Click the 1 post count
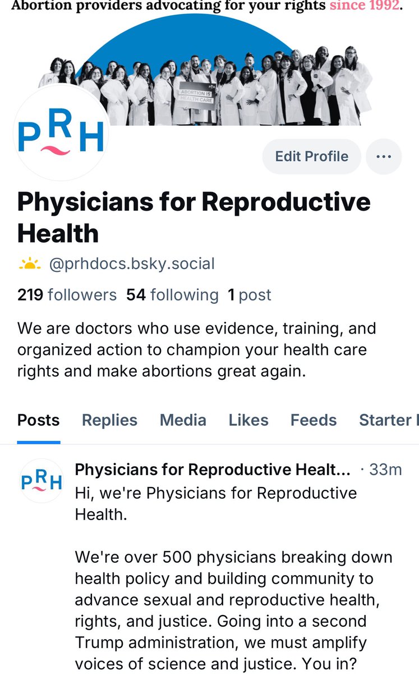This screenshot has height=674, width=419. pyautogui.click(x=250, y=295)
